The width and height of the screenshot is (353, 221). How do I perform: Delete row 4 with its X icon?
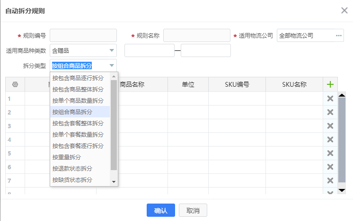330,139
